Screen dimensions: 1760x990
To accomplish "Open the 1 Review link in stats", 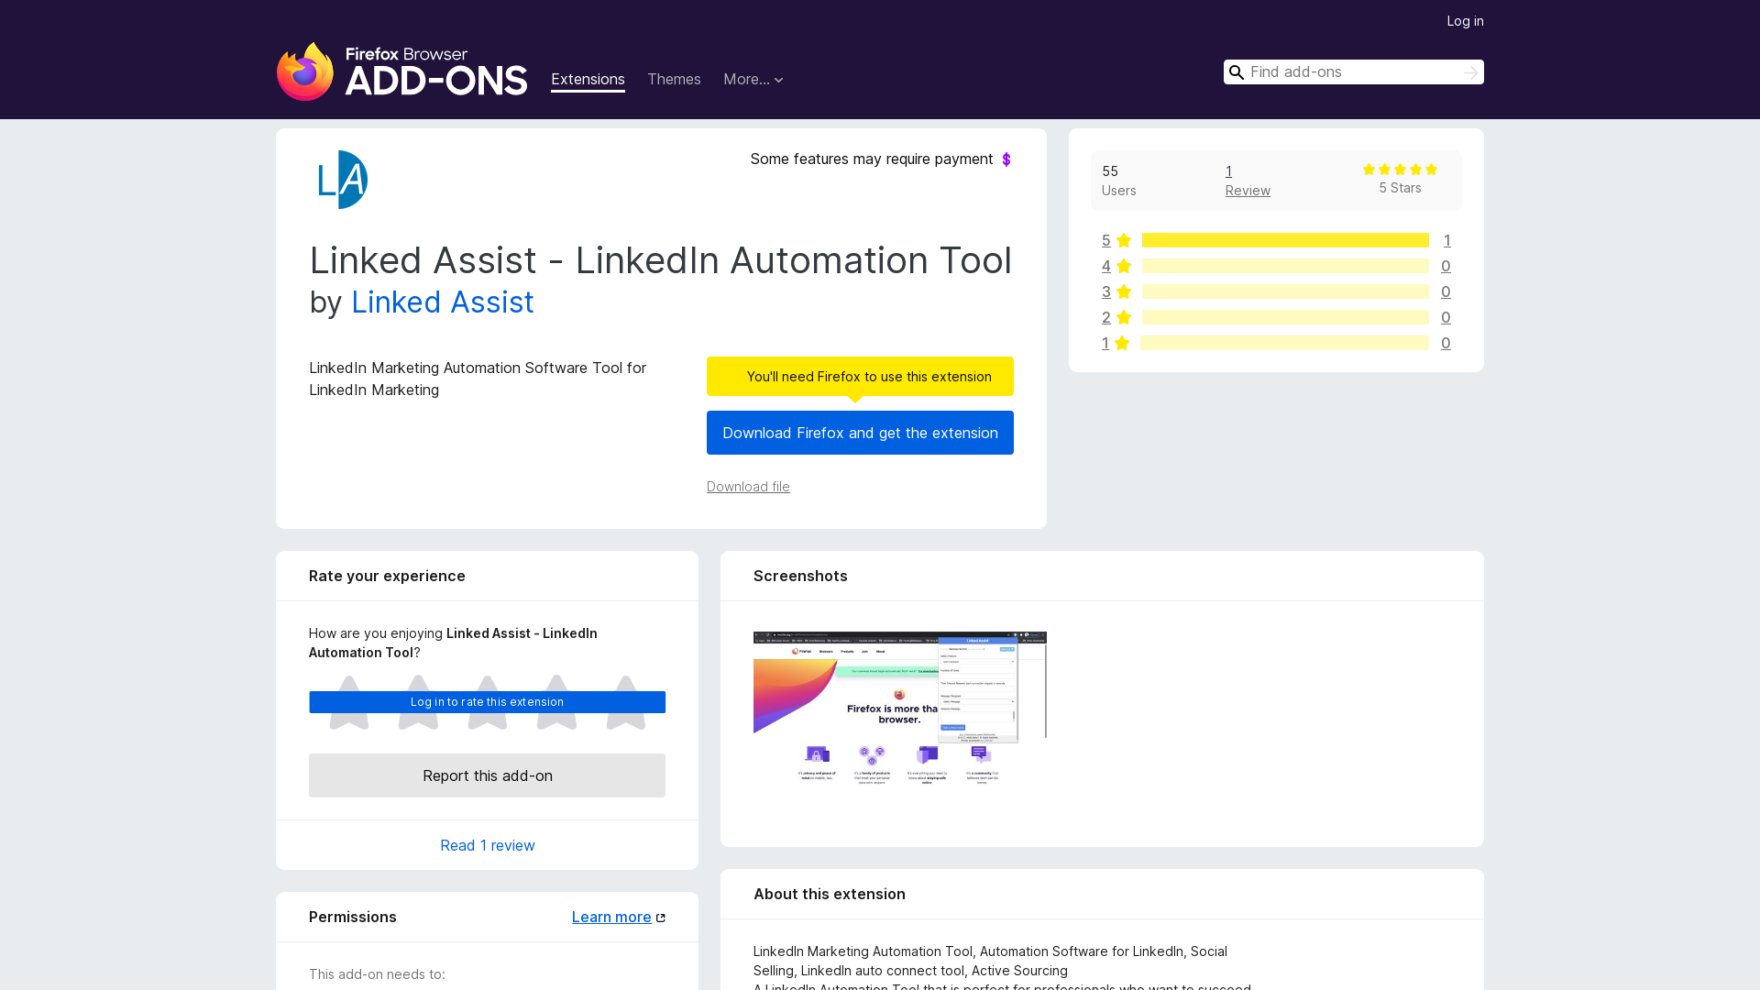I will (x=1248, y=181).
